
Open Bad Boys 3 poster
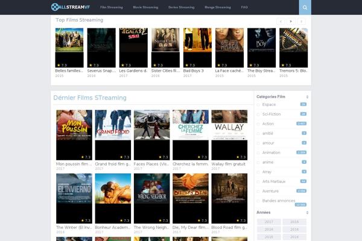(197, 48)
